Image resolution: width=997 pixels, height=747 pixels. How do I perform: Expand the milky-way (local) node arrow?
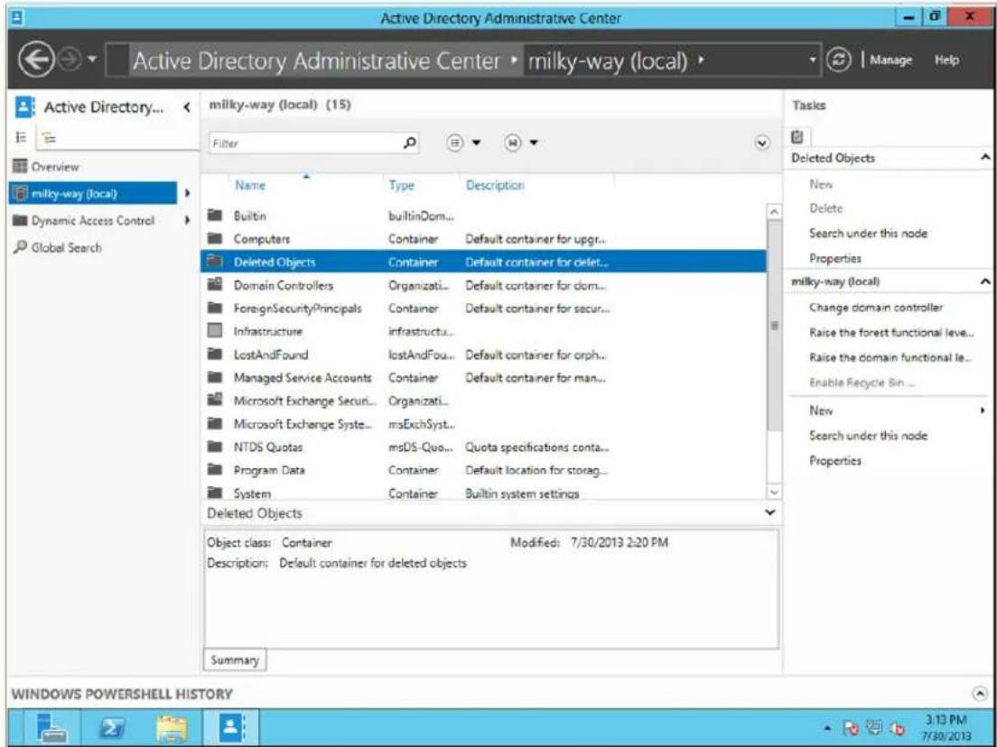[188, 193]
